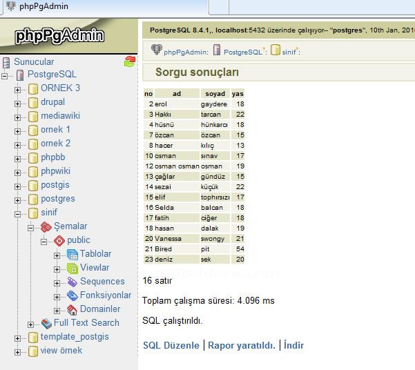Click the Tablolar tables icon

(x=73, y=255)
